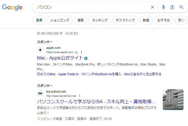188x126 pixels.
Task: Select the ショッピング filter chip
Action: coord(60,20)
